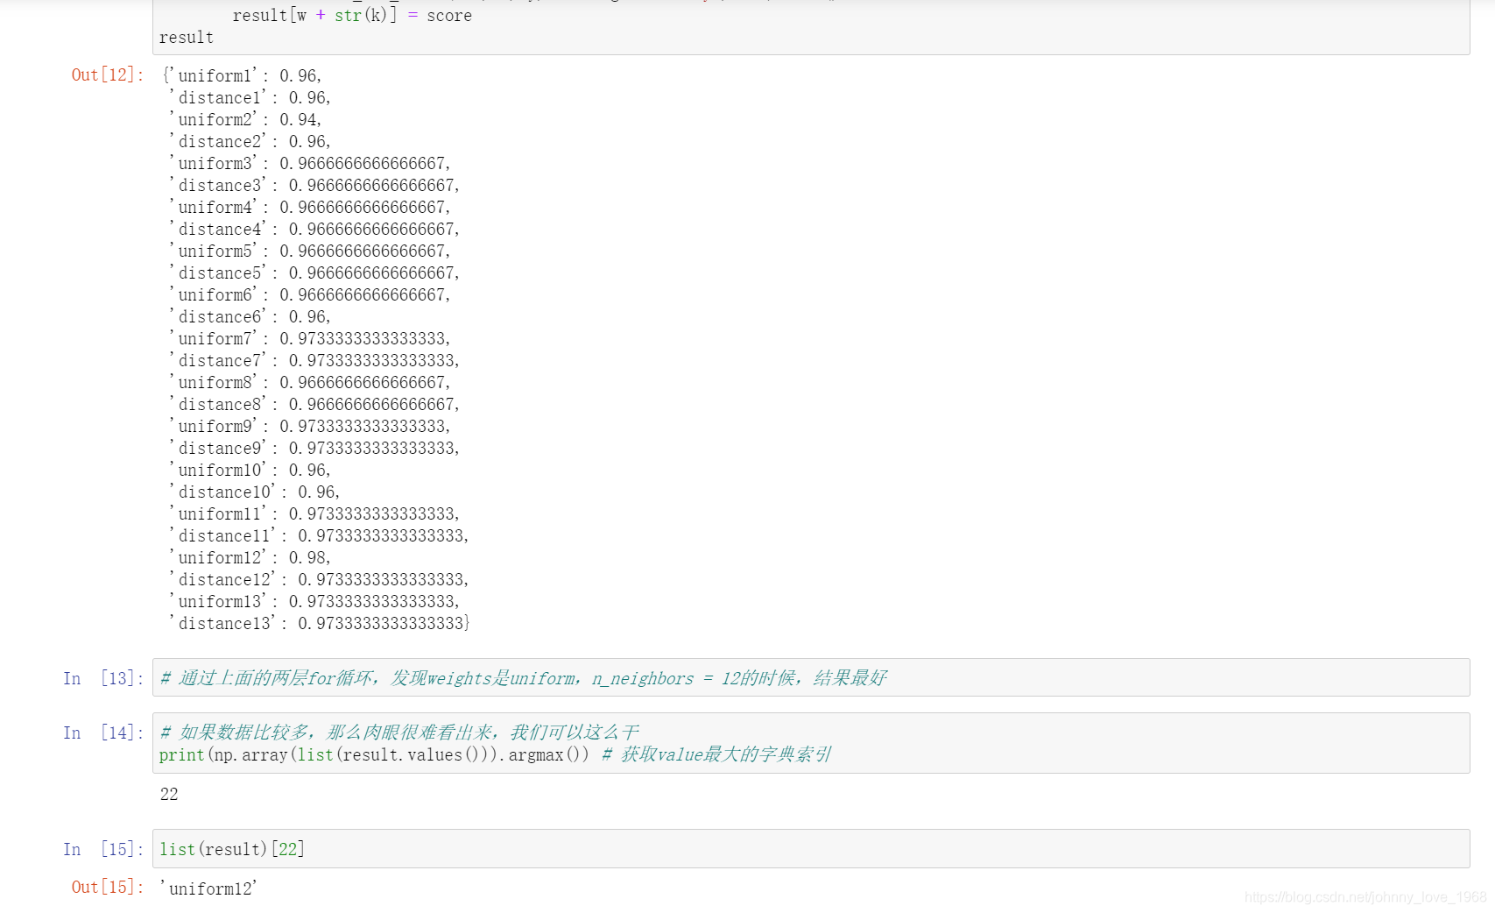Click the In [14] prompt label
This screenshot has height=913, width=1495.
click(x=102, y=733)
